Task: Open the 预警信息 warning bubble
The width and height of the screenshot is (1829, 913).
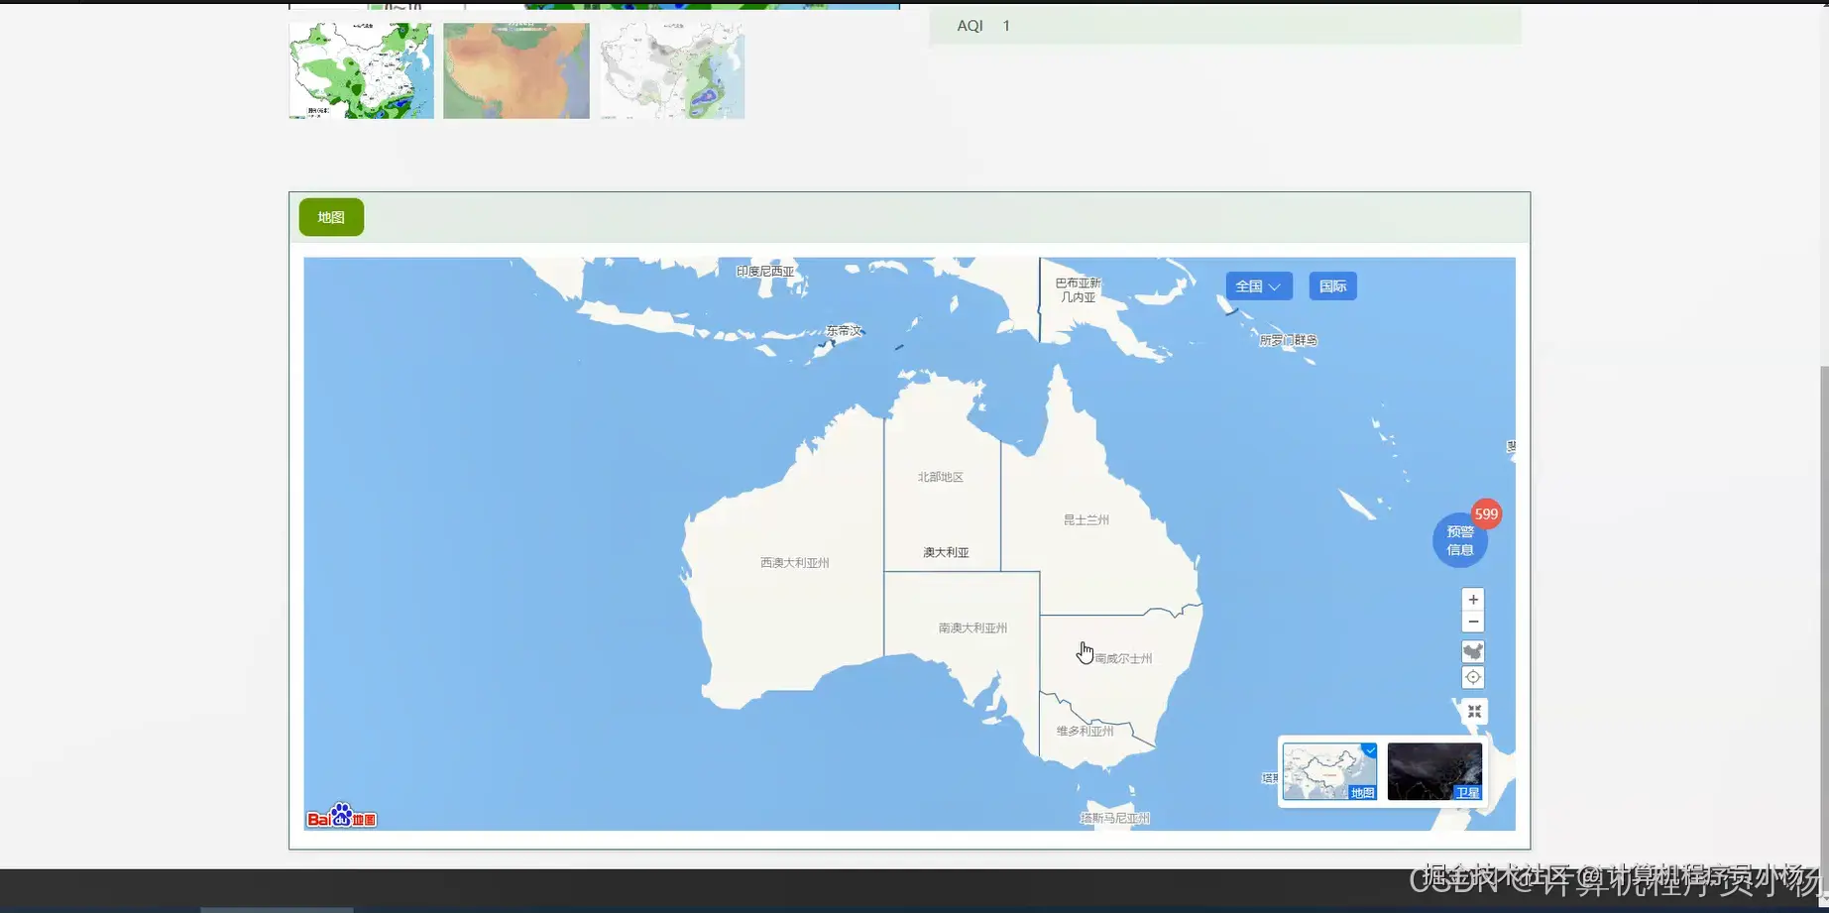Action: pyautogui.click(x=1460, y=540)
